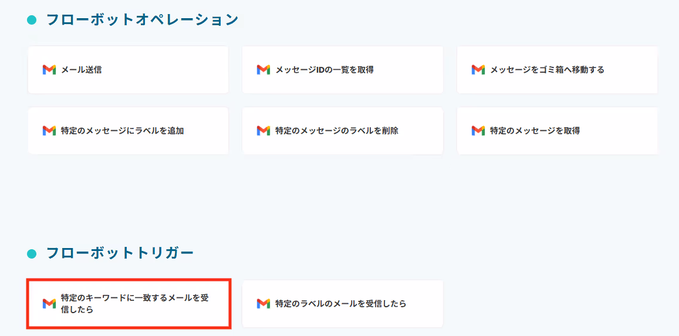The image size is (679, 336).
Task: Click Gmail icon beside 特定のメッセージを取得
Action: [478, 131]
